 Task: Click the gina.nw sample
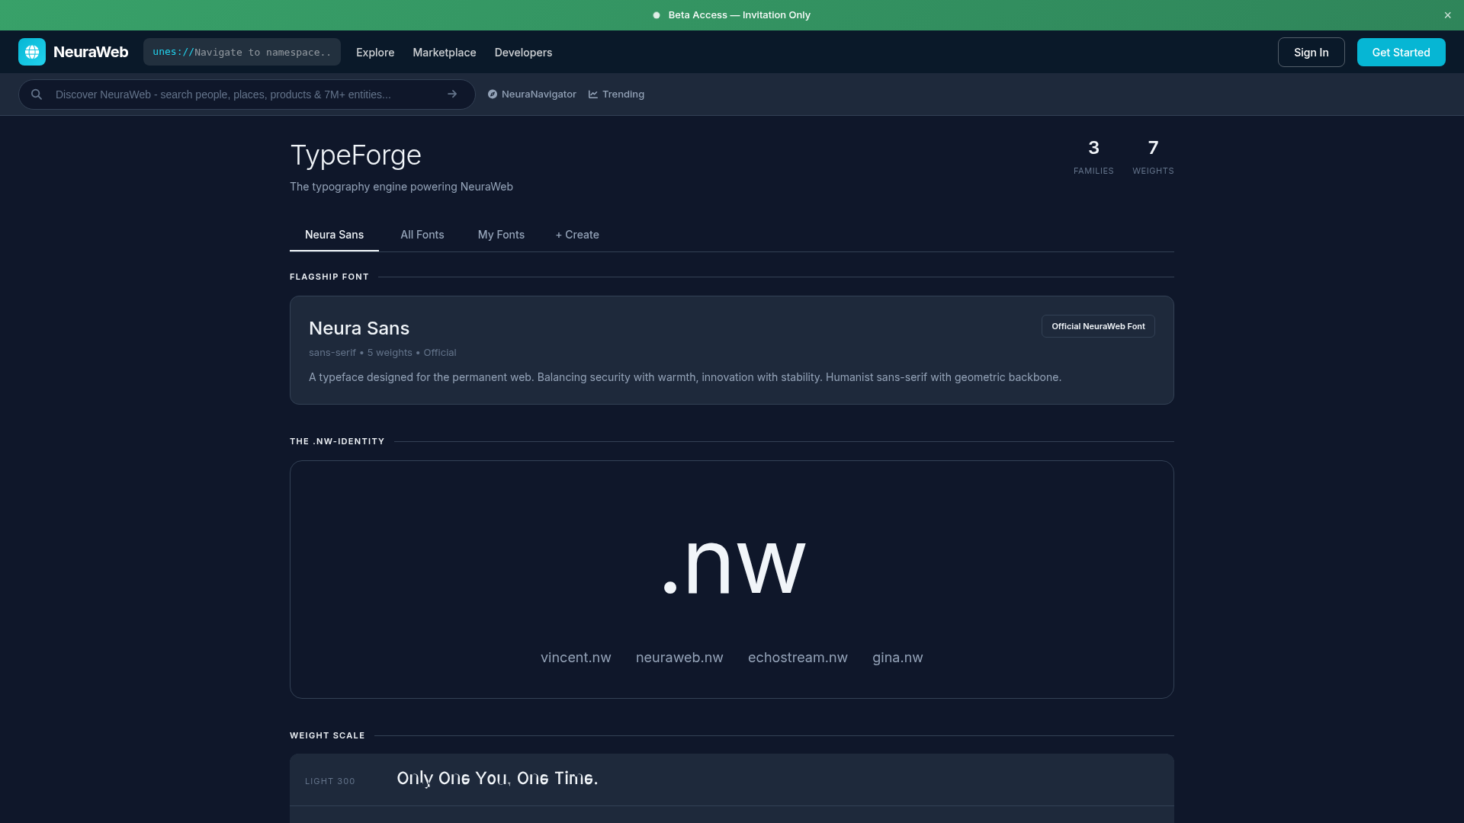[897, 658]
